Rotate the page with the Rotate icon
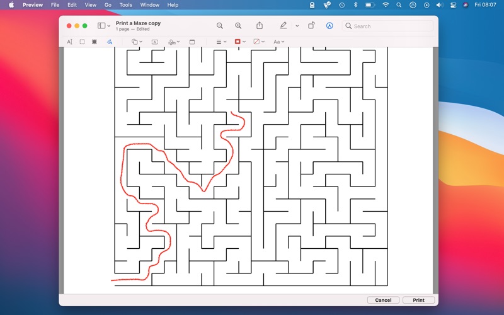The height and width of the screenshot is (315, 504). click(x=311, y=26)
